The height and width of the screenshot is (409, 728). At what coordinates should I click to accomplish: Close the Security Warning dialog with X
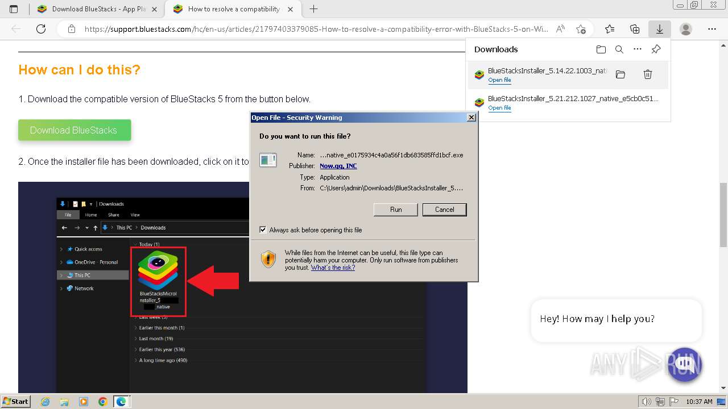coord(471,118)
